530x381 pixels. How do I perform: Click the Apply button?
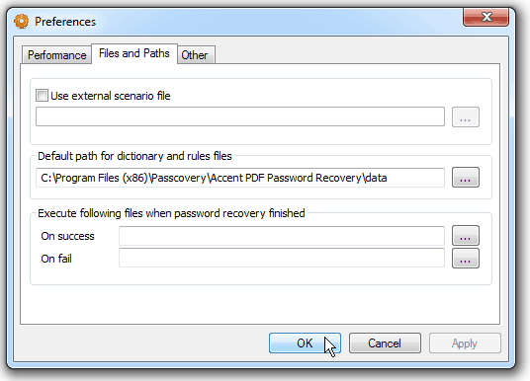point(465,343)
